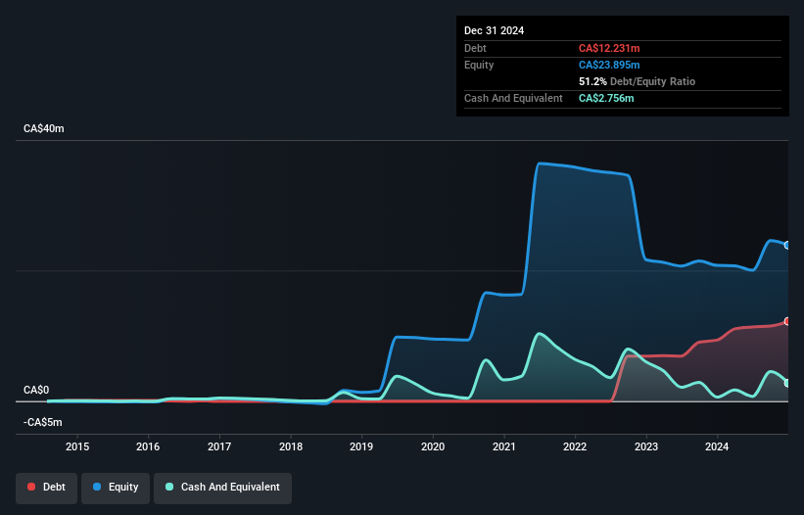Click the -CA$5m y-axis label
The height and width of the screenshot is (515, 804).
[x=42, y=423]
